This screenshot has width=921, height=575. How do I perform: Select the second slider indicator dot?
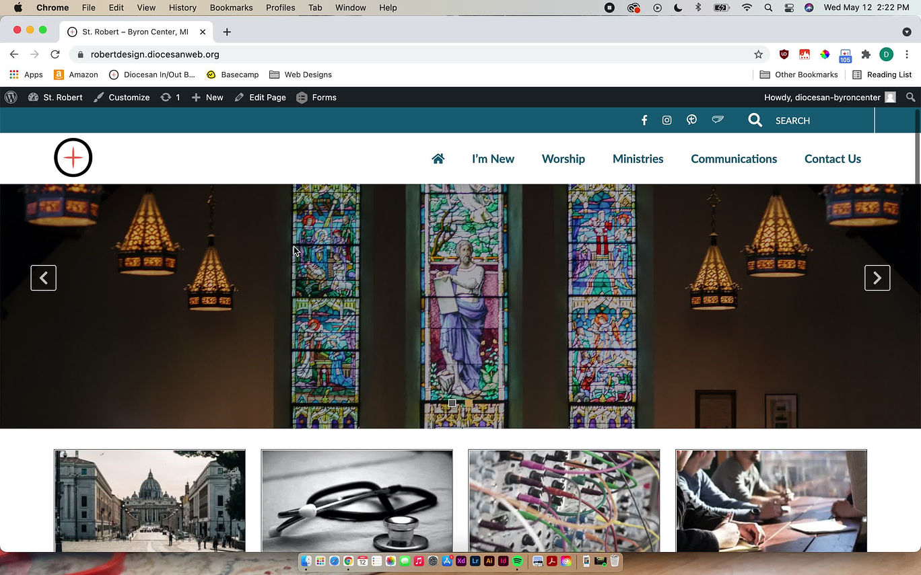(x=469, y=404)
